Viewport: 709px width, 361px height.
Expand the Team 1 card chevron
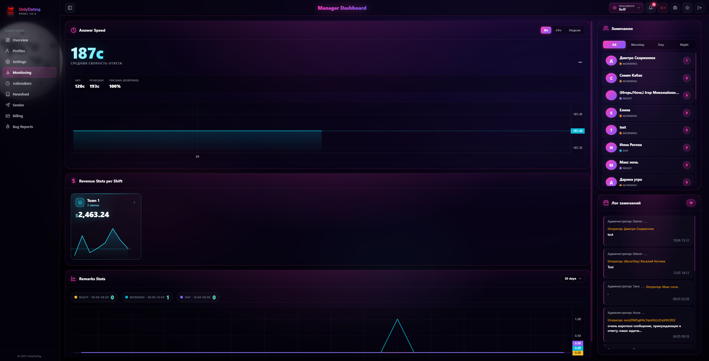pyautogui.click(x=134, y=202)
